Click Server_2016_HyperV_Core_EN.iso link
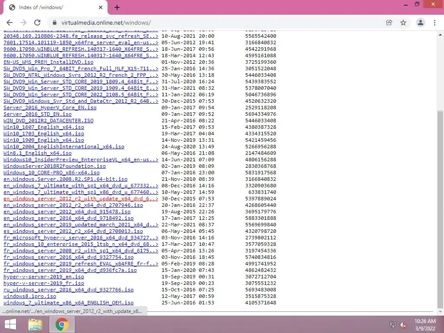444x333 pixels. [50, 108]
